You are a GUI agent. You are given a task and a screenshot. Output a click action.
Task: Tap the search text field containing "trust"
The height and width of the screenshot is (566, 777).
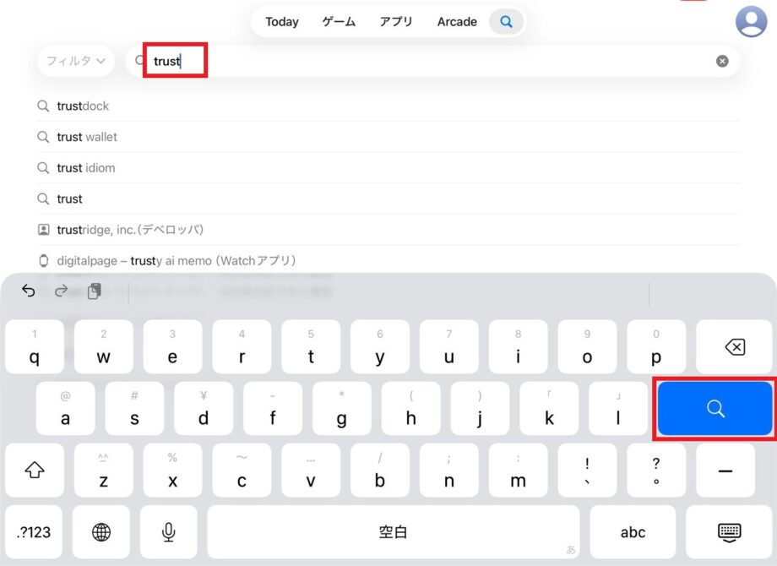pyautogui.click(x=422, y=61)
